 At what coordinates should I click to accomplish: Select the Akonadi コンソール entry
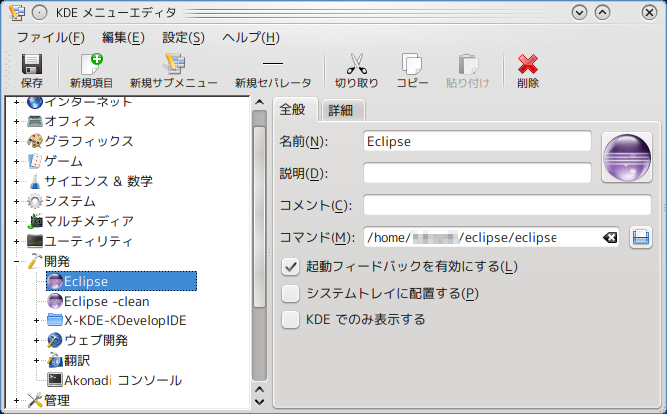(122, 380)
